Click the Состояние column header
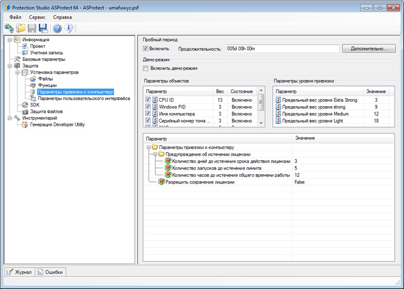The width and height of the screenshot is (404, 289). (x=242, y=91)
